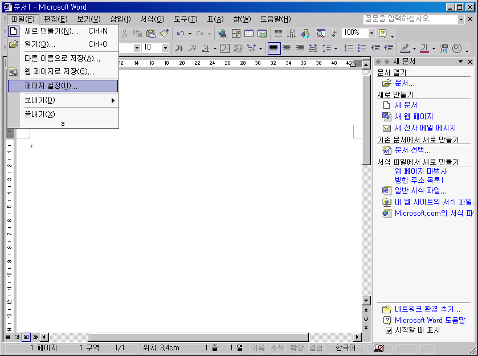Open the task pane 새 문서 dropdown arrow

click(x=460, y=62)
